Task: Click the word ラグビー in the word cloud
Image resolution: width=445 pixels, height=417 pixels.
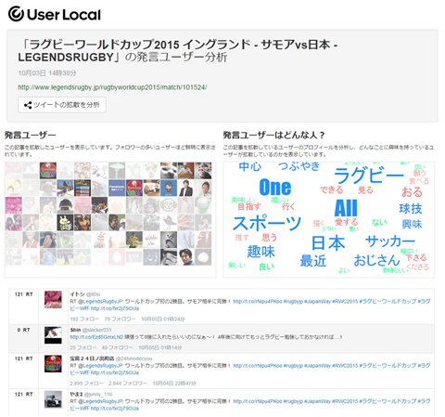Action: [369, 176]
